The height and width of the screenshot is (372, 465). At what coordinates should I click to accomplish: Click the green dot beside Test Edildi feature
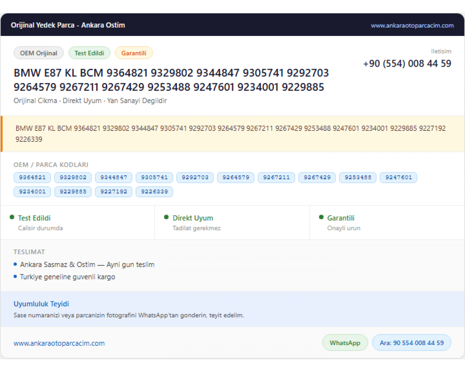[x=12, y=217]
